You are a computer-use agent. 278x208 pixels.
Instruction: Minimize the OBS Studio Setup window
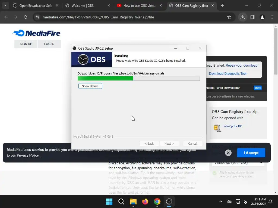coord(175,48)
